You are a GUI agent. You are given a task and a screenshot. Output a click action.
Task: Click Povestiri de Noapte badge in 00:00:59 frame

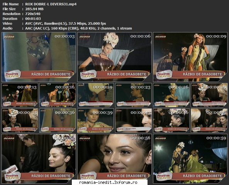click(164, 176)
